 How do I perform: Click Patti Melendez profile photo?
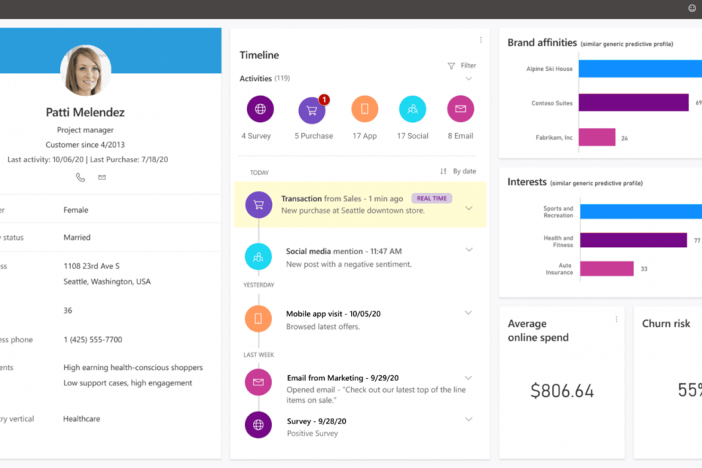point(86,71)
